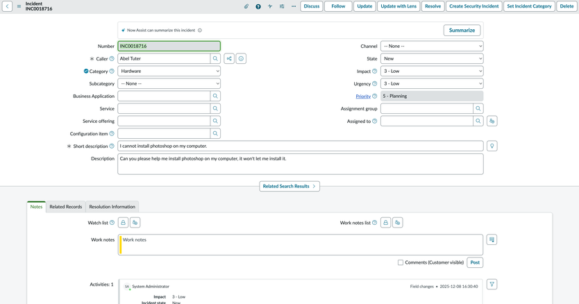Screen dimensions: 579x304
Task: Tick the Comments (Customer visible) checkbox
Action: [401, 262]
